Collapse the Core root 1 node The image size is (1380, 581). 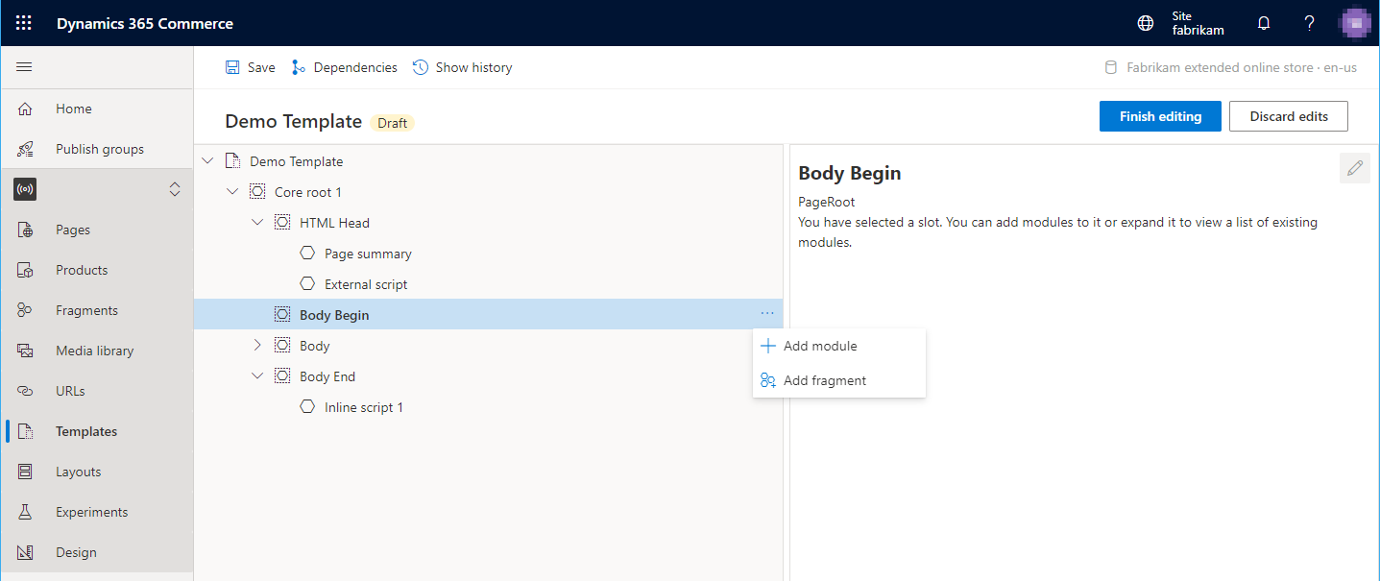tap(231, 191)
